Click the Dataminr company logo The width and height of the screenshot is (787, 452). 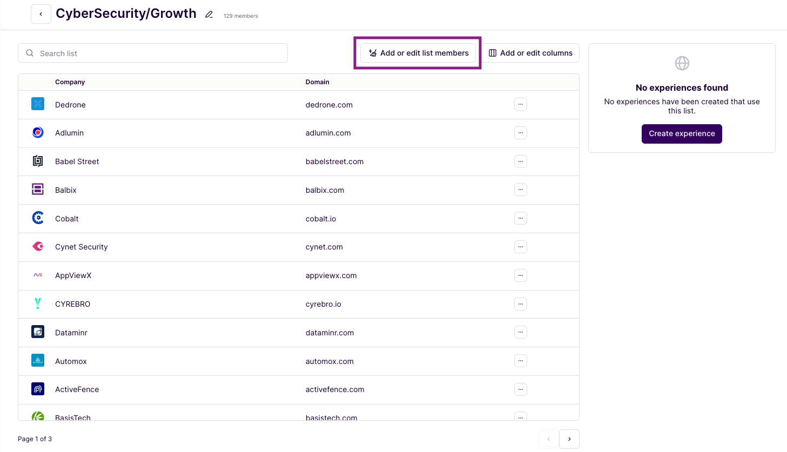click(x=38, y=332)
